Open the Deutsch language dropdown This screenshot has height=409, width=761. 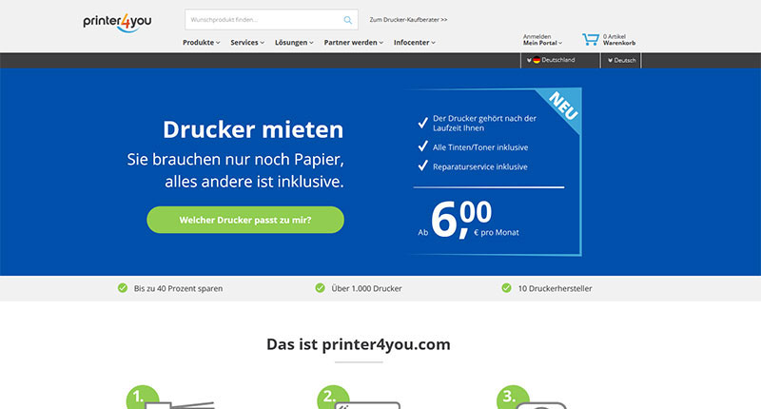click(x=623, y=60)
